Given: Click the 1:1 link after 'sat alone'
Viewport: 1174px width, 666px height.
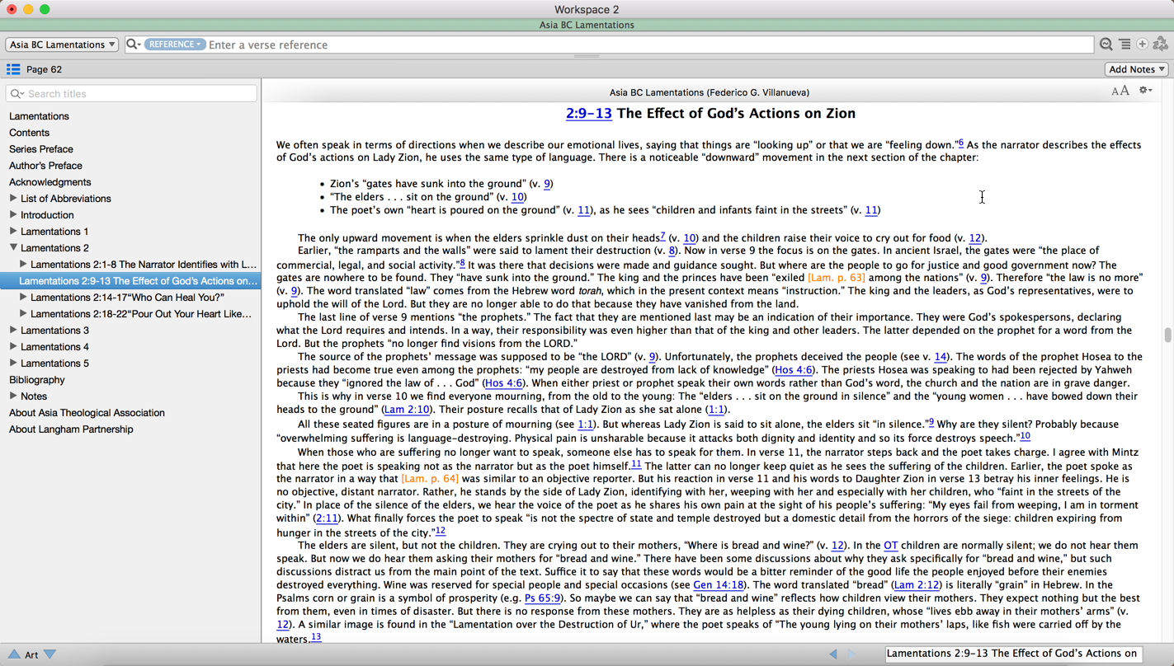Looking at the screenshot, I should click(716, 410).
